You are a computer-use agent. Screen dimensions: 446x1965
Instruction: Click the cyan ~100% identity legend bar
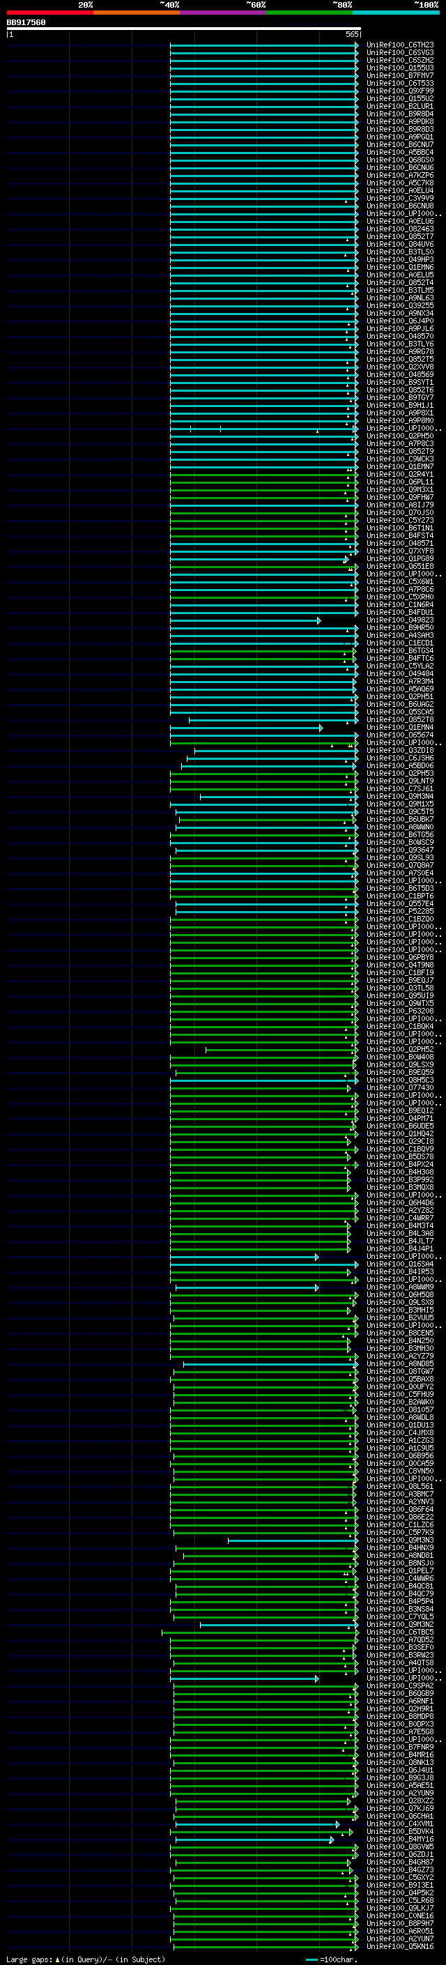(396, 13)
